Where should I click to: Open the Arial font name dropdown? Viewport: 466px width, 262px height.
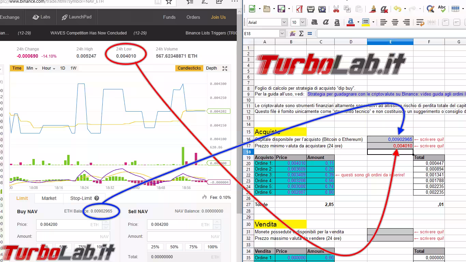[x=284, y=22]
